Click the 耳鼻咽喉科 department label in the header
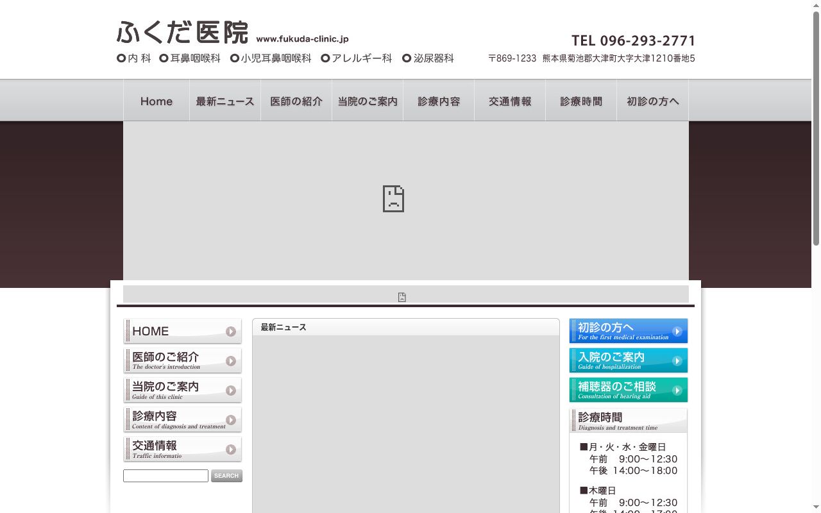821x513 pixels. coord(190,58)
